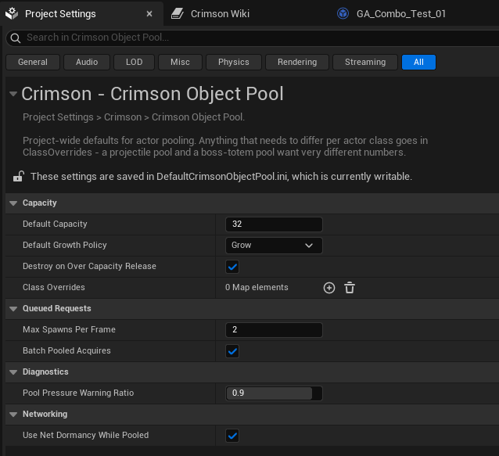Click the Default Growth Policy label

click(65, 245)
